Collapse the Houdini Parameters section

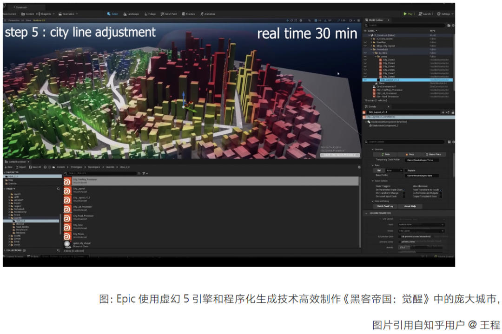coord(367,213)
